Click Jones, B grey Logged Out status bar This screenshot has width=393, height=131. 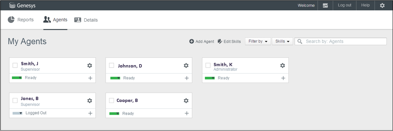tap(17, 113)
